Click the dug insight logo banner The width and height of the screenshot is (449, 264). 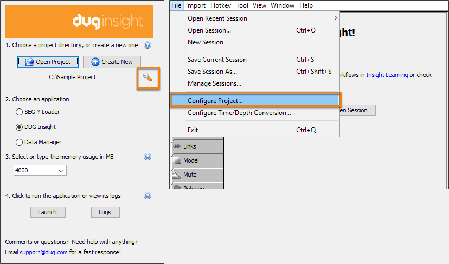tap(79, 22)
